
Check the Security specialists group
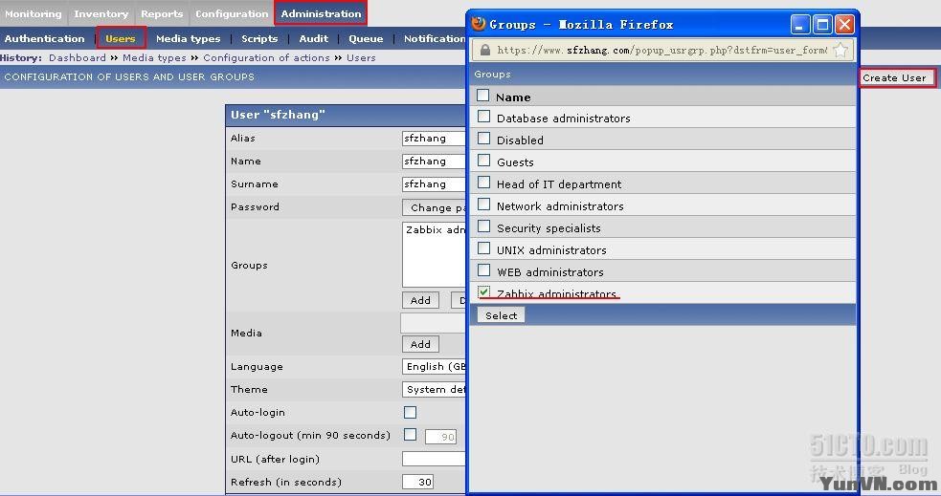[x=483, y=226]
